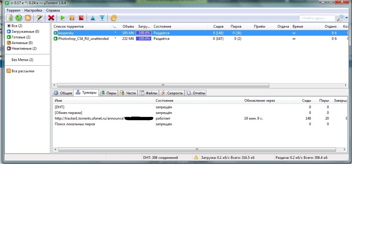381x238 pixels.
Task: Open the Справка menu
Action: coord(53,10)
